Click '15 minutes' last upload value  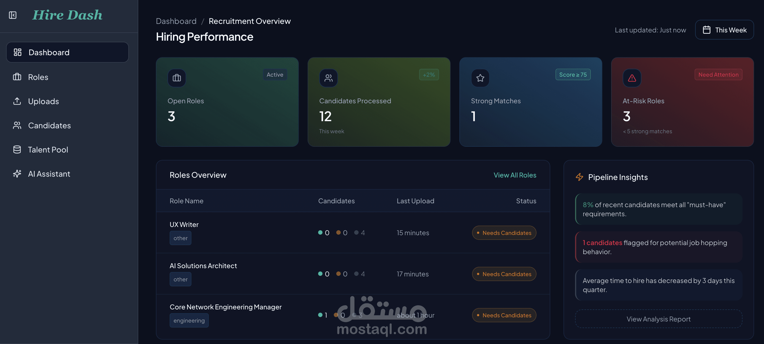tap(413, 232)
